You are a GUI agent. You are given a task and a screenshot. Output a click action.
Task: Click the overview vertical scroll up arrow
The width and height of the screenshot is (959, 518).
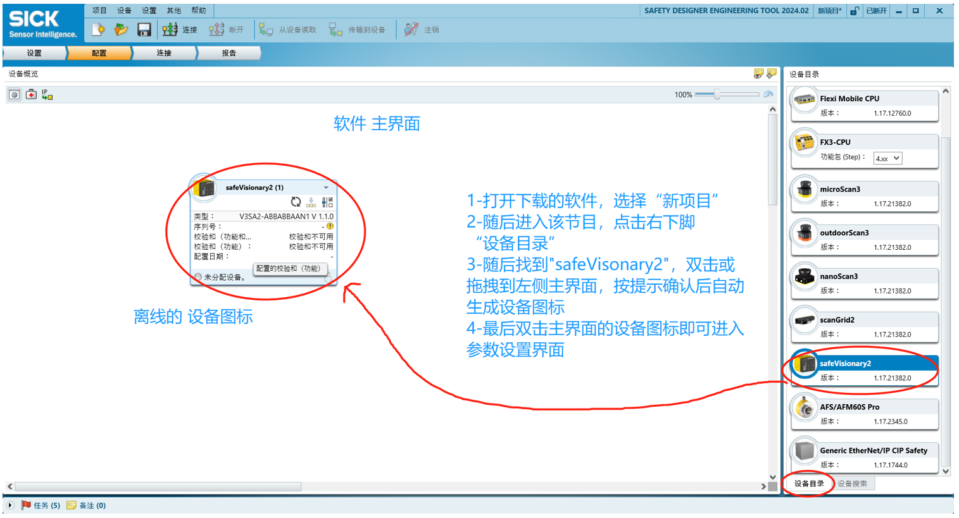[x=772, y=109]
